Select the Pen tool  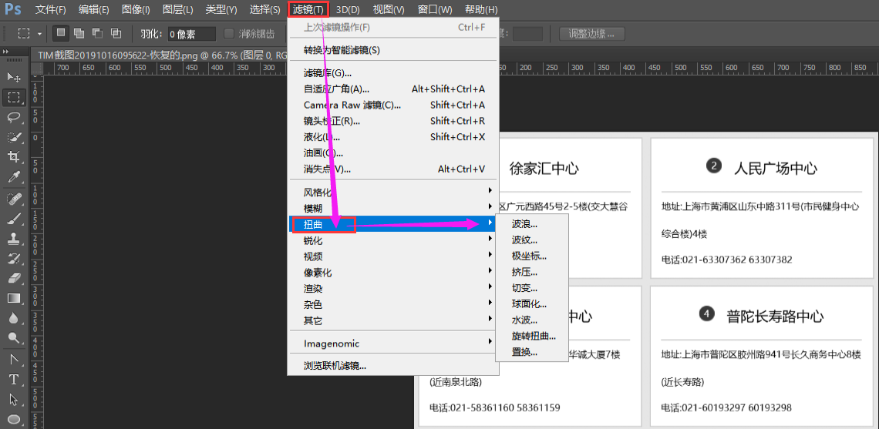tap(14, 359)
